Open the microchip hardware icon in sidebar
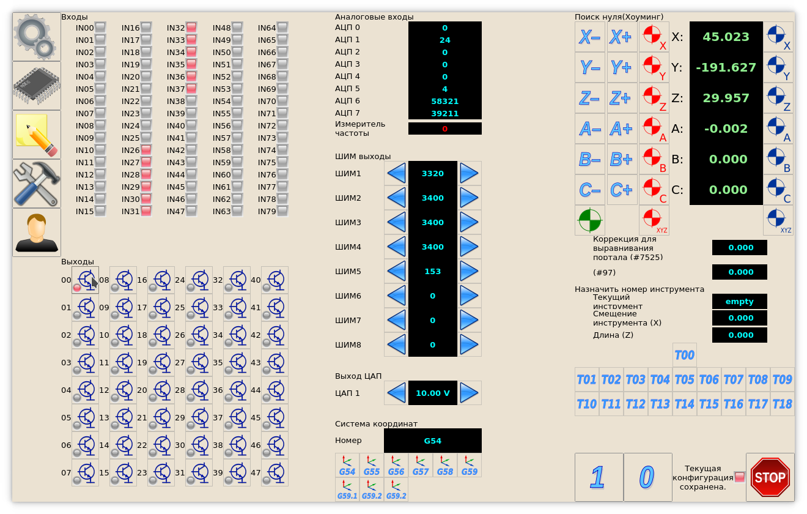 37,86
